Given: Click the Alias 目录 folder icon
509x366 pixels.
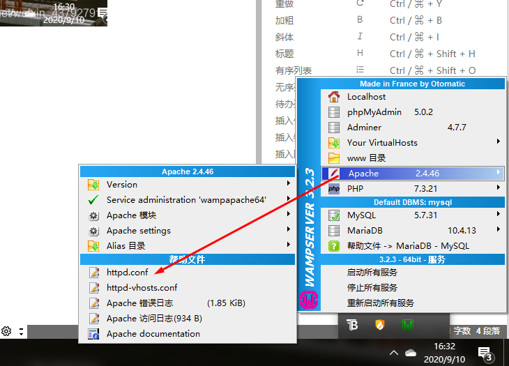Looking at the screenshot, I should pos(93,246).
